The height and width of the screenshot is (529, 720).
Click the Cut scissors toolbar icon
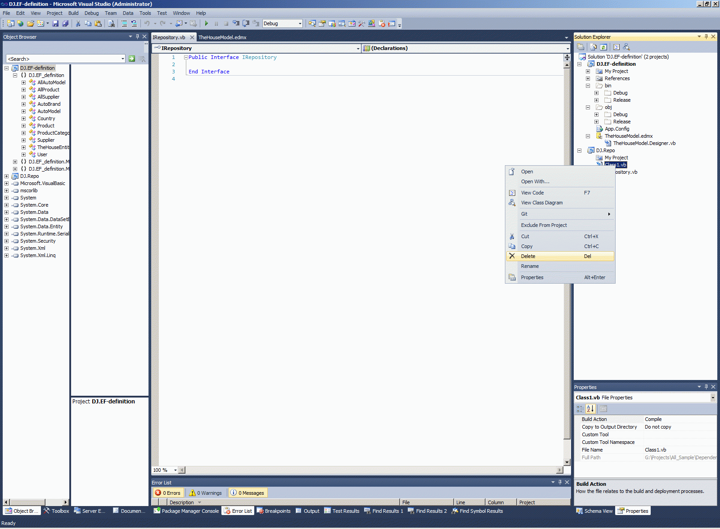pyautogui.click(x=78, y=23)
